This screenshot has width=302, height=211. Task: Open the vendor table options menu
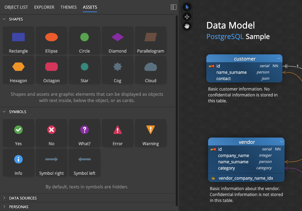pyautogui.click(x=280, y=142)
